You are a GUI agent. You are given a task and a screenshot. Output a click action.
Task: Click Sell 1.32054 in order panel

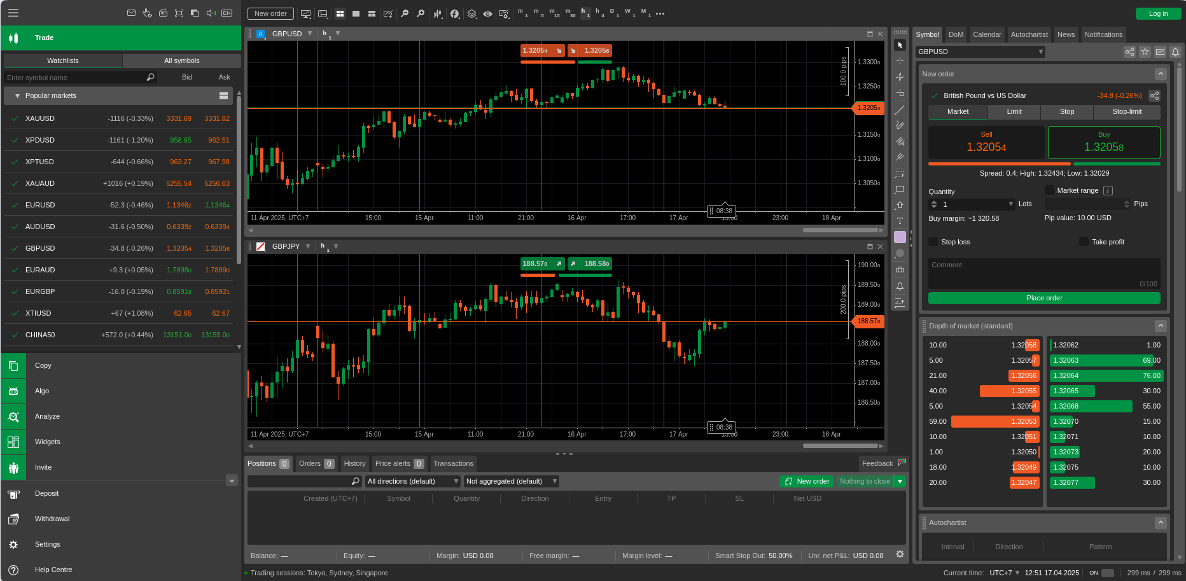click(x=986, y=142)
